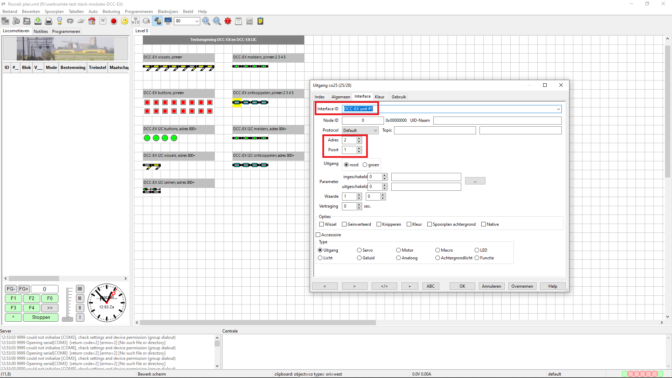672x378 pixels.
Task: Choose the Servo type radio button
Action: 359,250
